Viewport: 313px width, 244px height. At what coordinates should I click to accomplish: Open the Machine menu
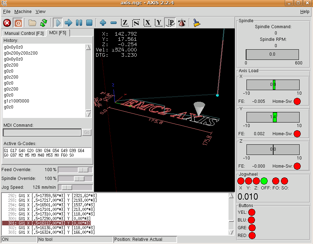[x=23, y=12]
